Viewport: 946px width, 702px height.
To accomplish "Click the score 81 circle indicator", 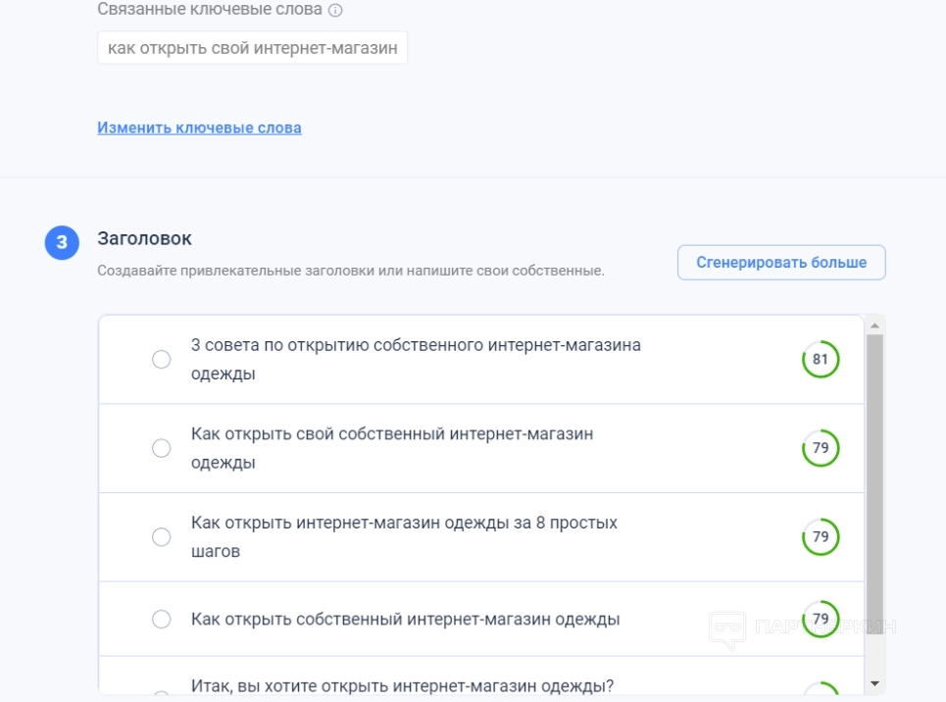I will [x=821, y=360].
